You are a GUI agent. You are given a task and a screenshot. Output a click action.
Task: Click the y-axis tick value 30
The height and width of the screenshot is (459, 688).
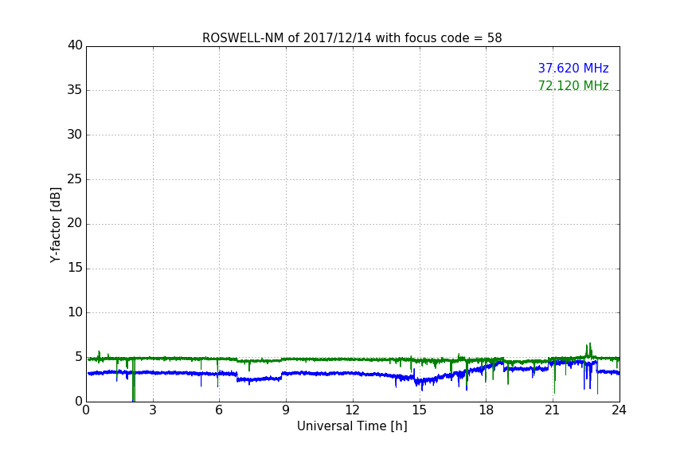[x=75, y=135]
